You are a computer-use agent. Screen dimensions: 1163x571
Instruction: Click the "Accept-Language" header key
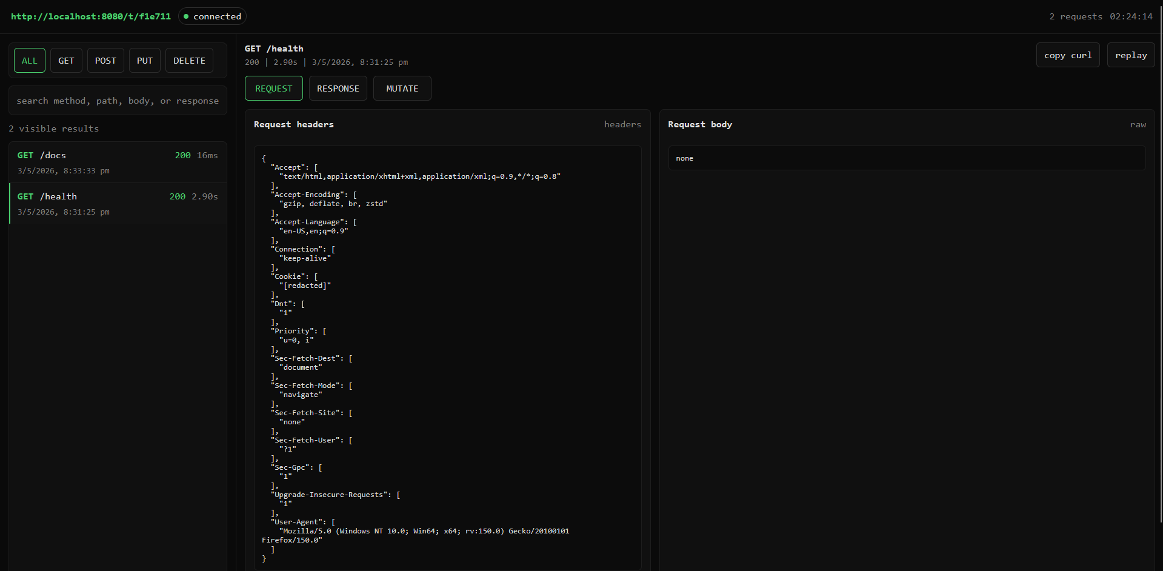tap(307, 222)
